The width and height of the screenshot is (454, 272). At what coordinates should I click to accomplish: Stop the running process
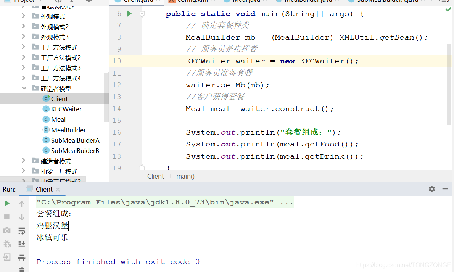(x=7, y=217)
